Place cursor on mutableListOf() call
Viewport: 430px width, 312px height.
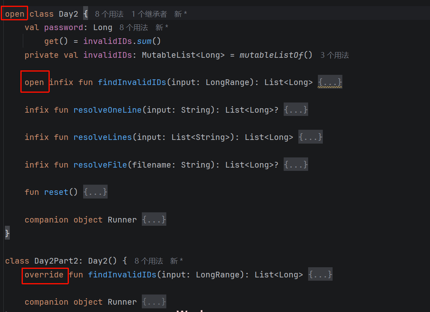[271, 55]
